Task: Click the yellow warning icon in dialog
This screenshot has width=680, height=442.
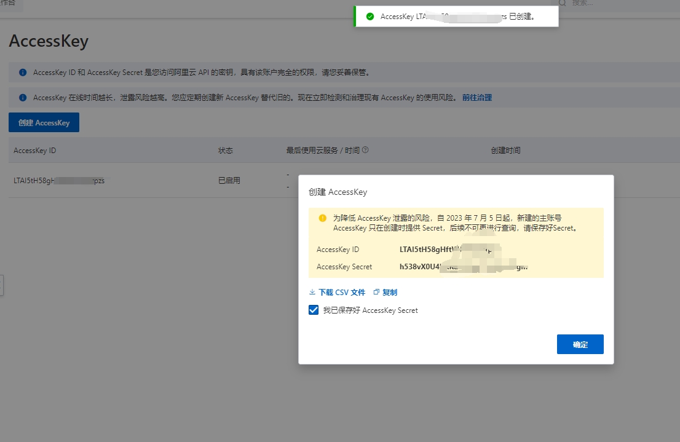Action: (322, 218)
